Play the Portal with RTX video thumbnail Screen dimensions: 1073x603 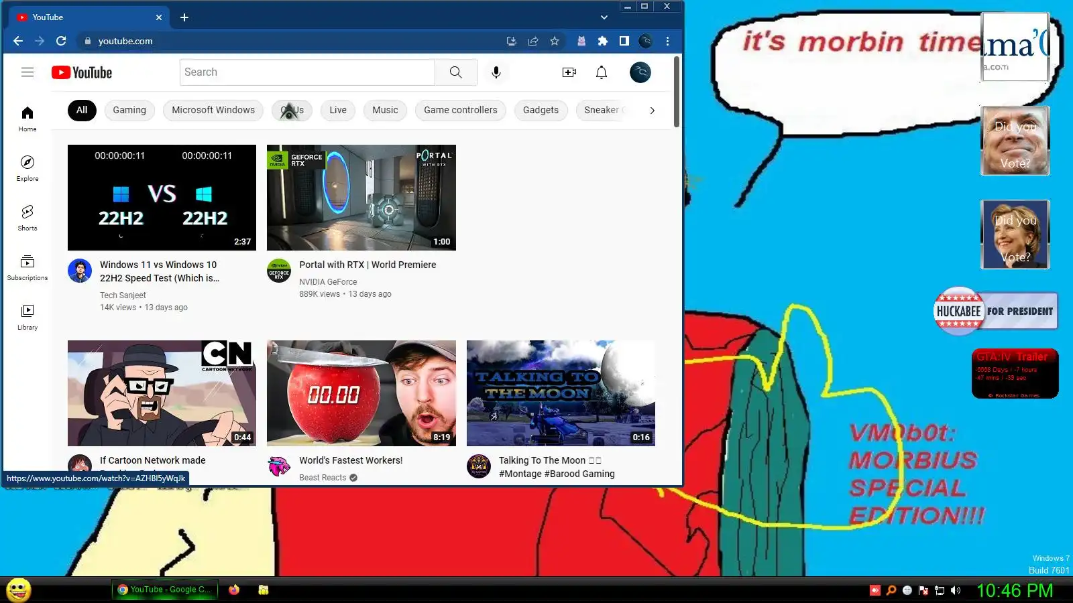tap(361, 198)
